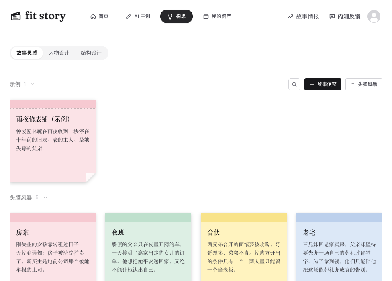This screenshot has height=281, width=392.
Task: Click the text '三兄妹回老家卖房'
Action: (x=324, y=244)
